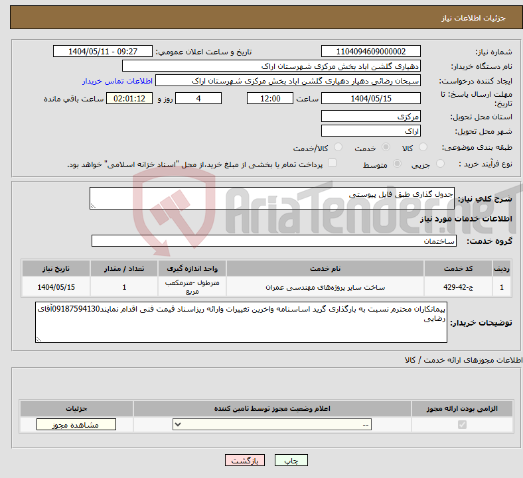
Task: Click the اطلاعات خدمات مورد نیاز heading
Action: (466, 219)
